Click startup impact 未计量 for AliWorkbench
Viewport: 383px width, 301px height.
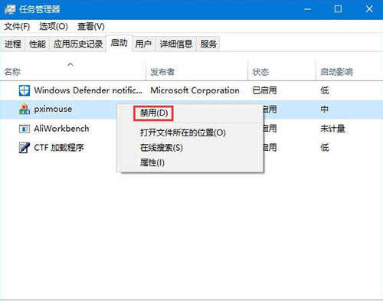point(332,129)
